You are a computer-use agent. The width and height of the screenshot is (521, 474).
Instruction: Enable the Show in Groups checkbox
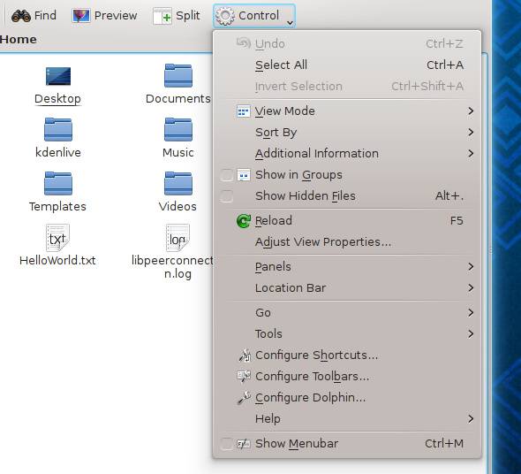point(227,175)
